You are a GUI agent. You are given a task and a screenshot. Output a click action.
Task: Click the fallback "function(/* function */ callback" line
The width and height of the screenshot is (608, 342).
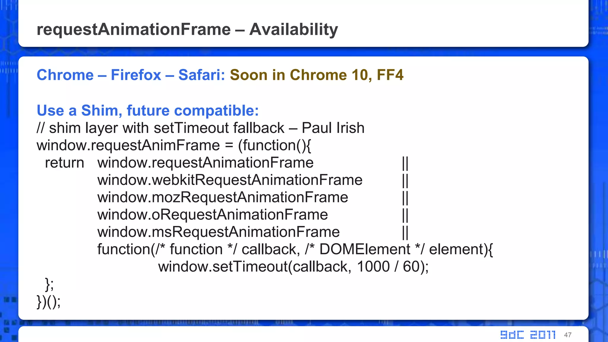tap(295, 249)
